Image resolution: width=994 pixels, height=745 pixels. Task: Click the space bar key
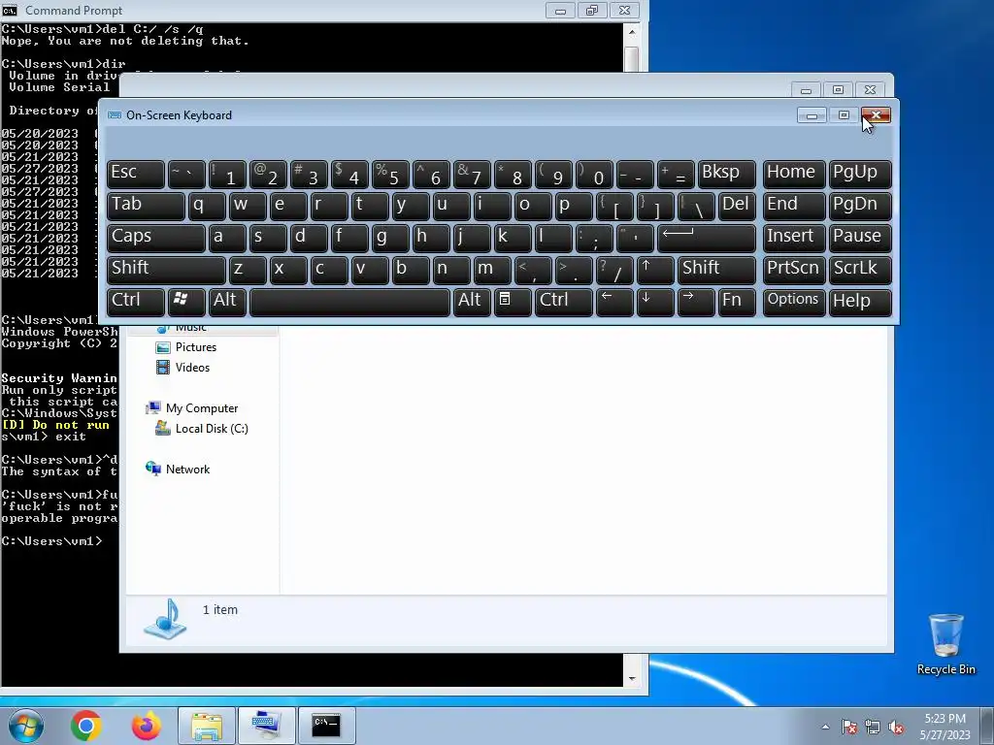(x=349, y=302)
